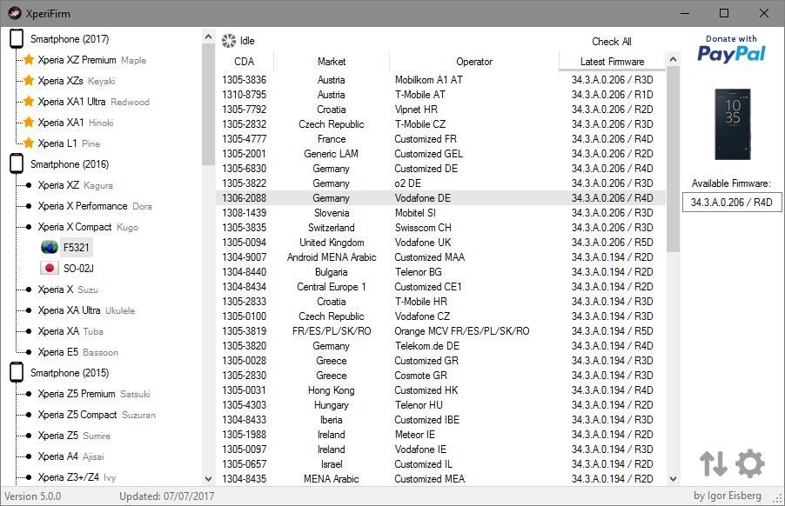Select row Swisscom CH Switzerland
Viewport: 785px width, 506px height.
coord(440,228)
